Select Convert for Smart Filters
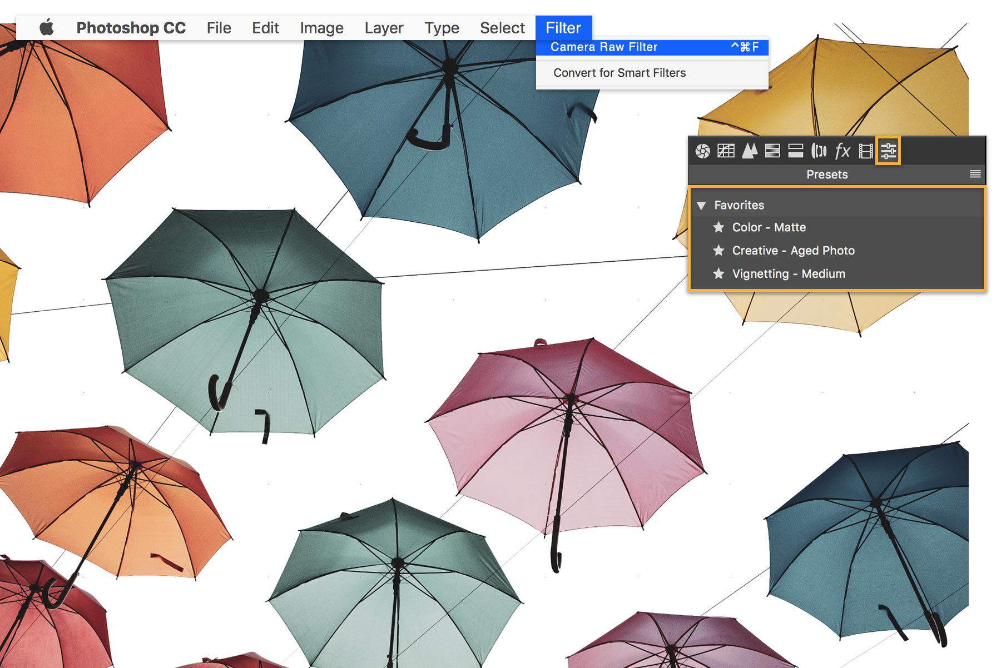 [x=619, y=72]
